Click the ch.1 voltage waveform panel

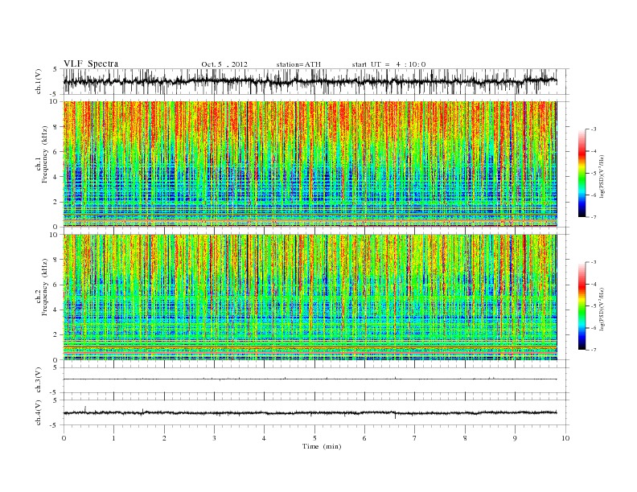click(316, 81)
